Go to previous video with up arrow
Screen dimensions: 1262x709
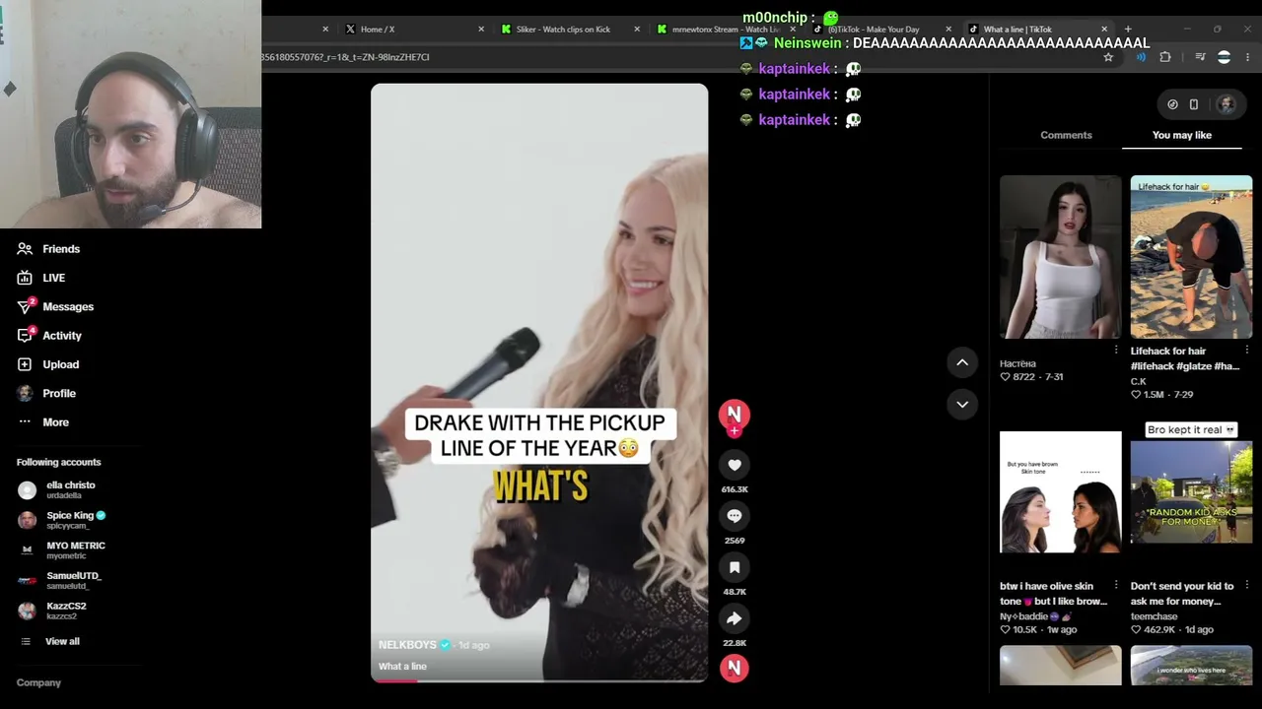coord(962,362)
